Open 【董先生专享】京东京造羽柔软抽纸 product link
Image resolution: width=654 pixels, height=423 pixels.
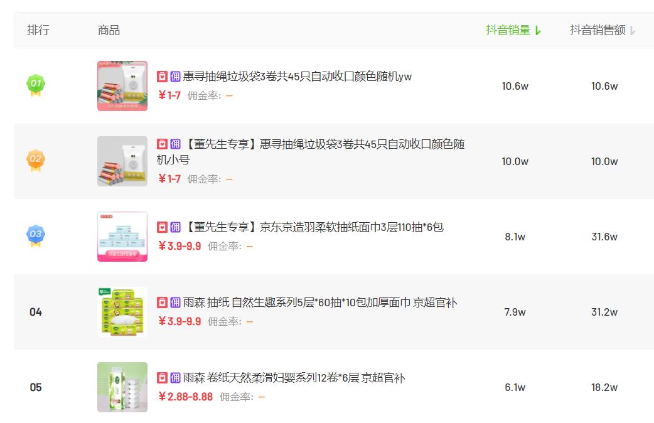(x=313, y=227)
